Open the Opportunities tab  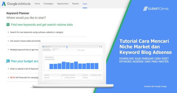63,4
